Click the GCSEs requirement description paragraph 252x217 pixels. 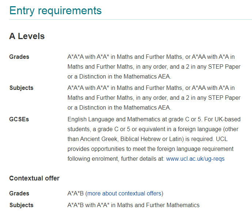point(153,139)
